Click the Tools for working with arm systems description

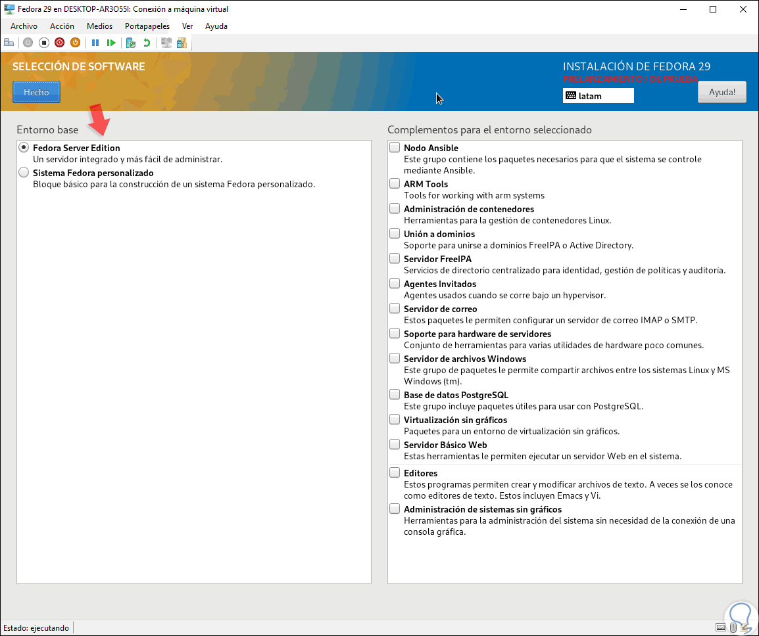coord(474,195)
